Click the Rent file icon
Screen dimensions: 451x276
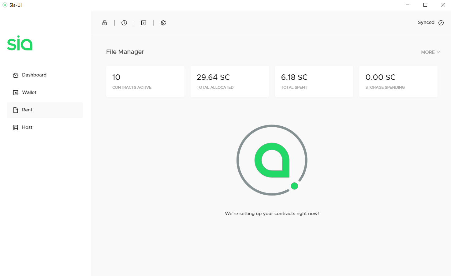coord(16,110)
